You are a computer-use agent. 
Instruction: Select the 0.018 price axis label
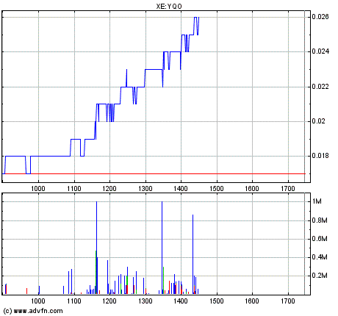point(320,156)
